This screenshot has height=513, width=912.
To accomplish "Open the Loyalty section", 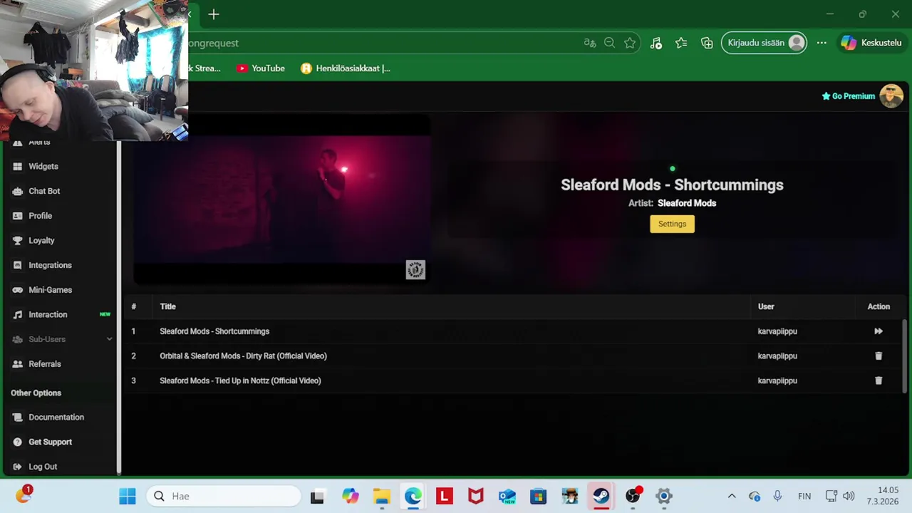I will 41,240.
